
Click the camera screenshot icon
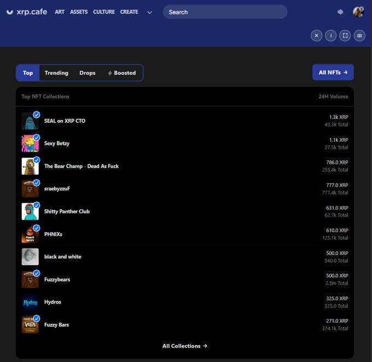point(359,35)
